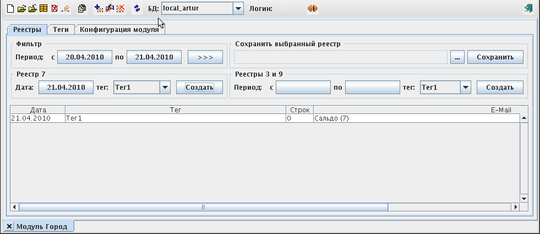Click the blue plus add item icon
The image size is (540, 234).
[99, 9]
